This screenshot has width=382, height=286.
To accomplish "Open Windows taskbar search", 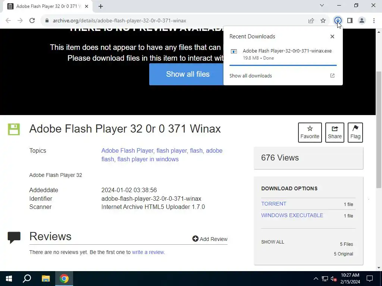I will (x=27, y=279).
